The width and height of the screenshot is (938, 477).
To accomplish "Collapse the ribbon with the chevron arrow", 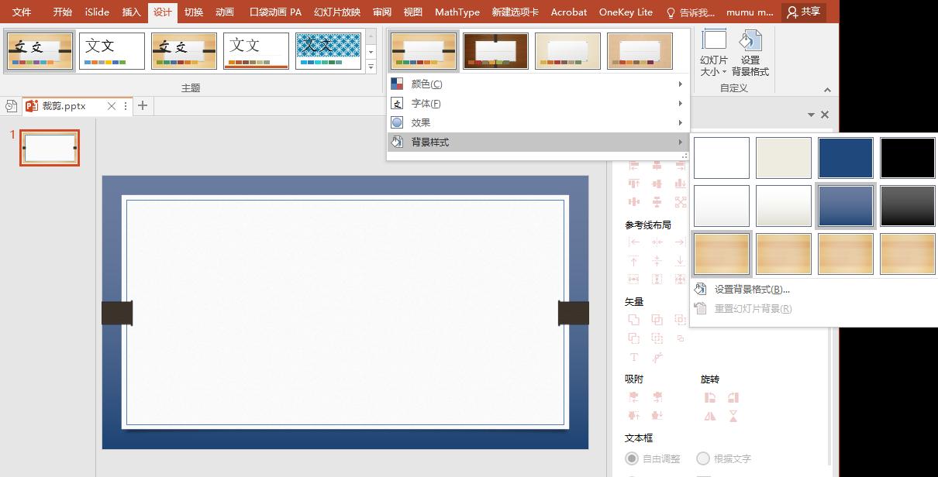I will pos(827,90).
